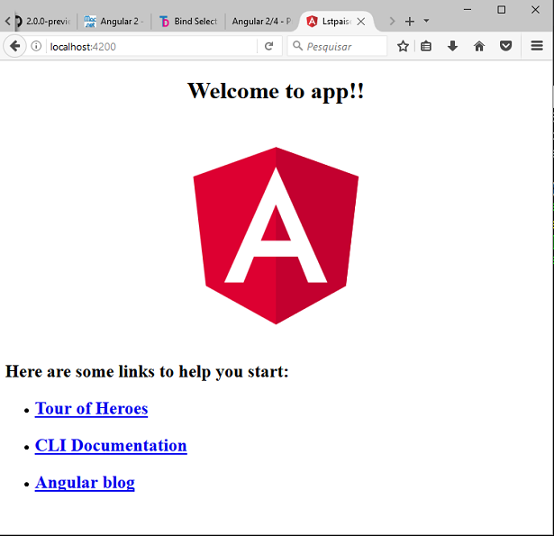The height and width of the screenshot is (536, 554).
Task: Open a new tab with the plus button
Action: [410, 22]
